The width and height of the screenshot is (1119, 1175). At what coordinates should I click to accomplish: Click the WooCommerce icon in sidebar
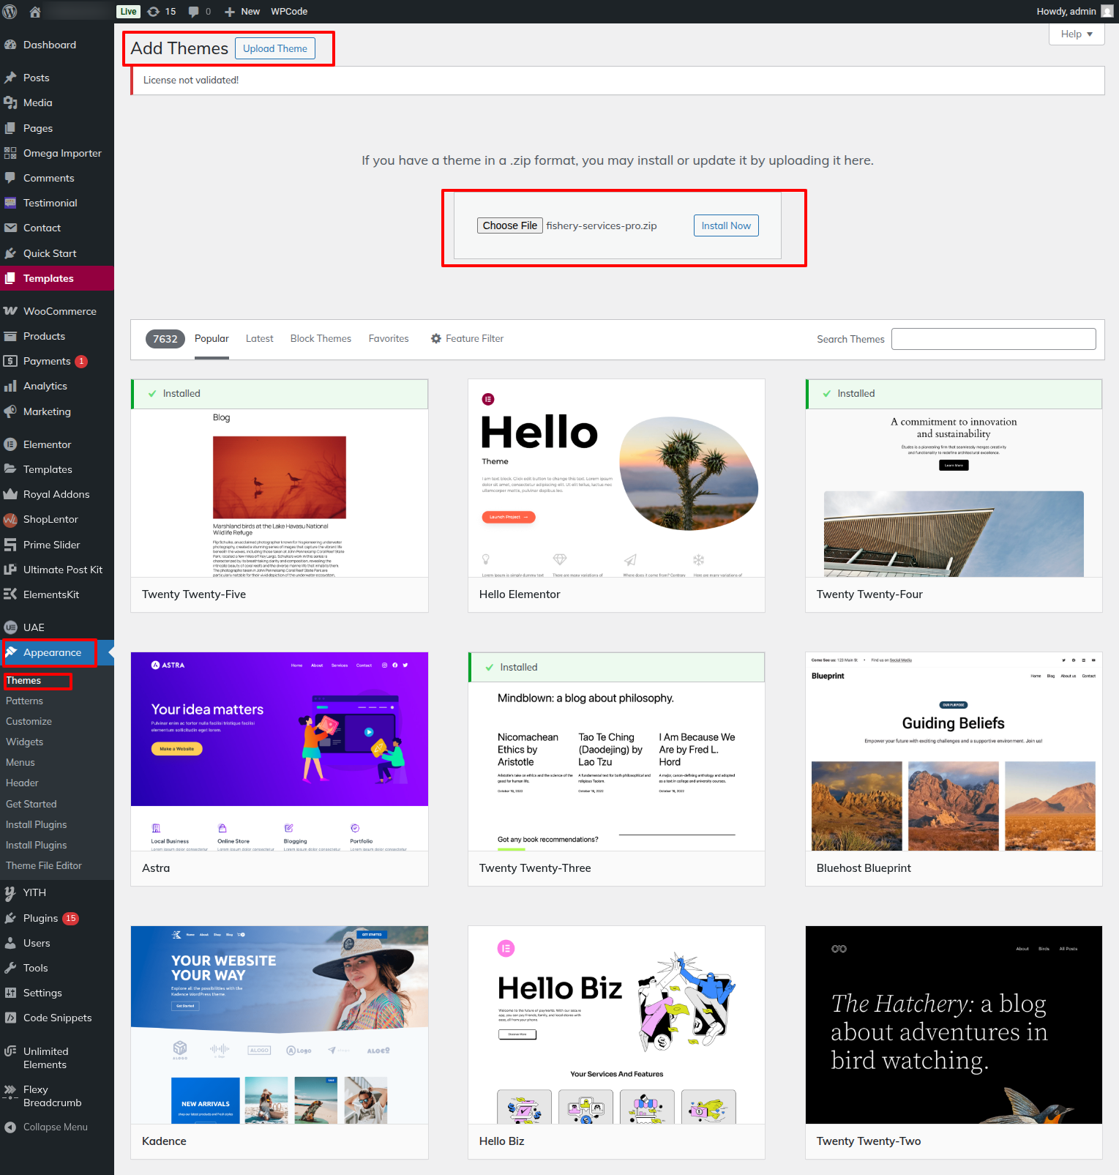10,311
